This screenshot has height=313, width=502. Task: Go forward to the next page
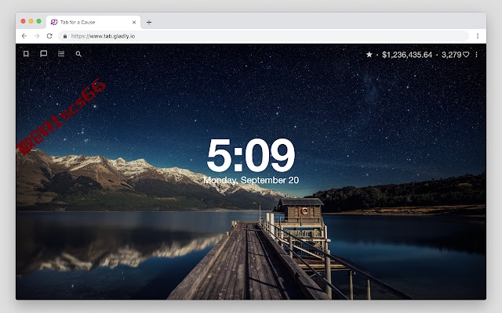37,36
